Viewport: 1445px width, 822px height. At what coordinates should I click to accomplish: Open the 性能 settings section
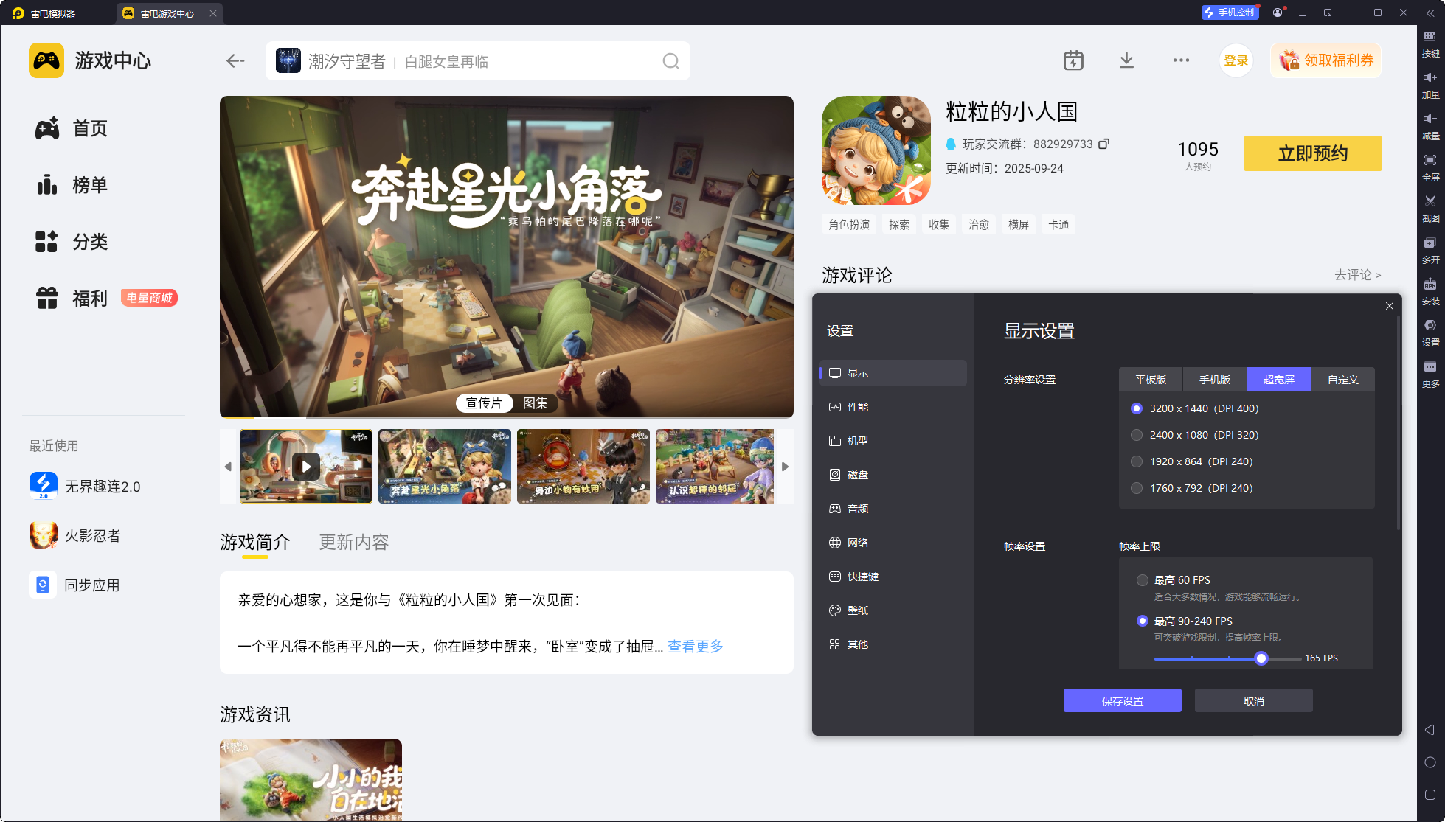pyautogui.click(x=857, y=407)
